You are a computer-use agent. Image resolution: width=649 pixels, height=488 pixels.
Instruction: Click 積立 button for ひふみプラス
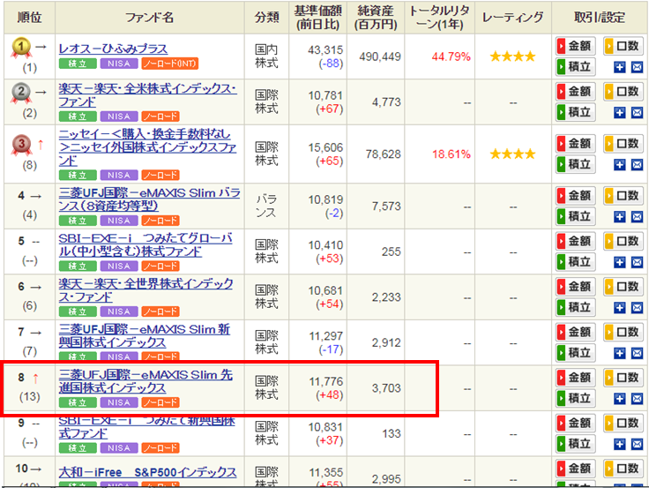coord(576,66)
